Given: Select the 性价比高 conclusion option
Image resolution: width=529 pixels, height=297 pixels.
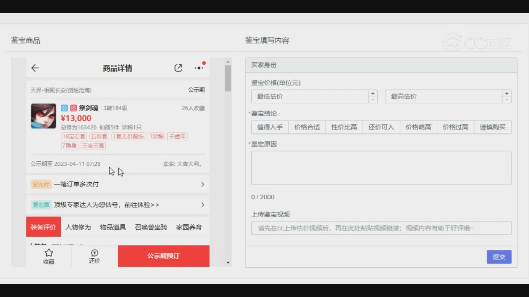Looking at the screenshot, I should point(344,127).
